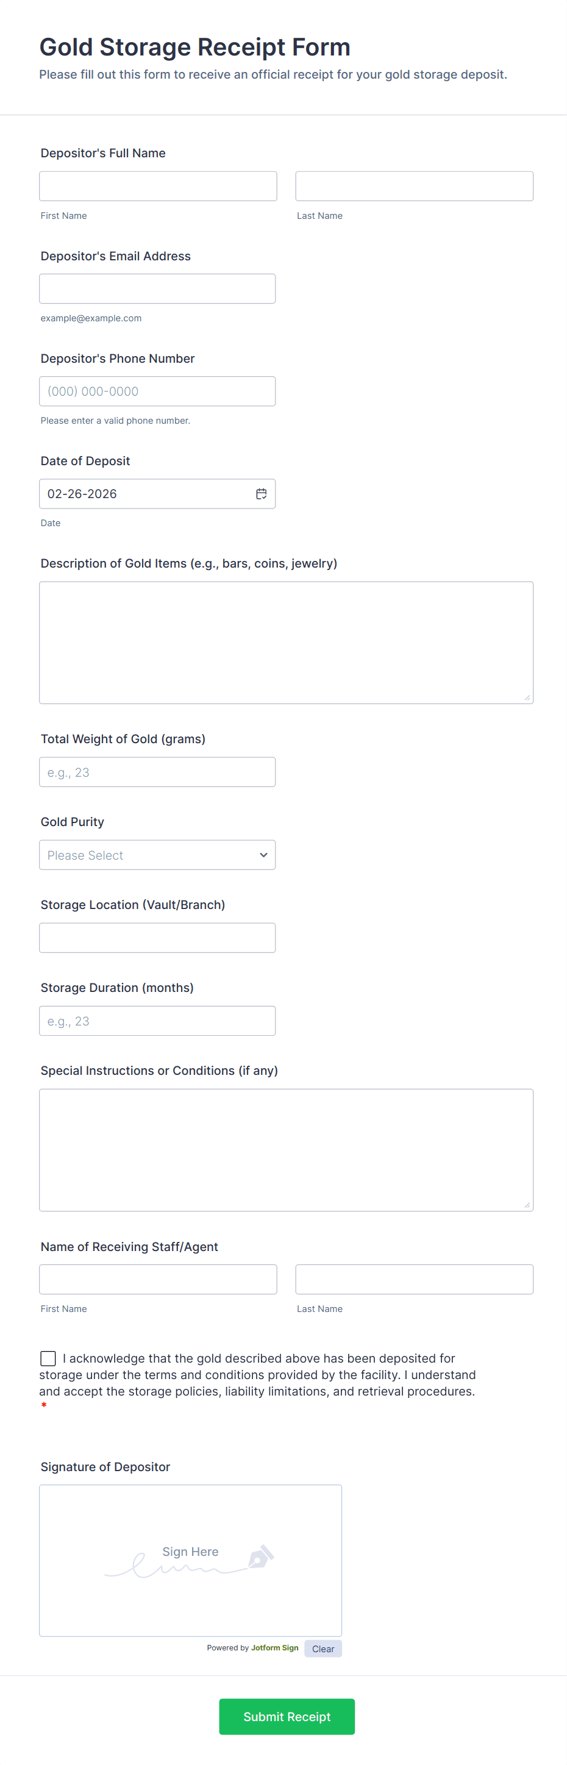Click the Description of Gold Items textarea
The height and width of the screenshot is (1765, 567).
[x=285, y=643]
